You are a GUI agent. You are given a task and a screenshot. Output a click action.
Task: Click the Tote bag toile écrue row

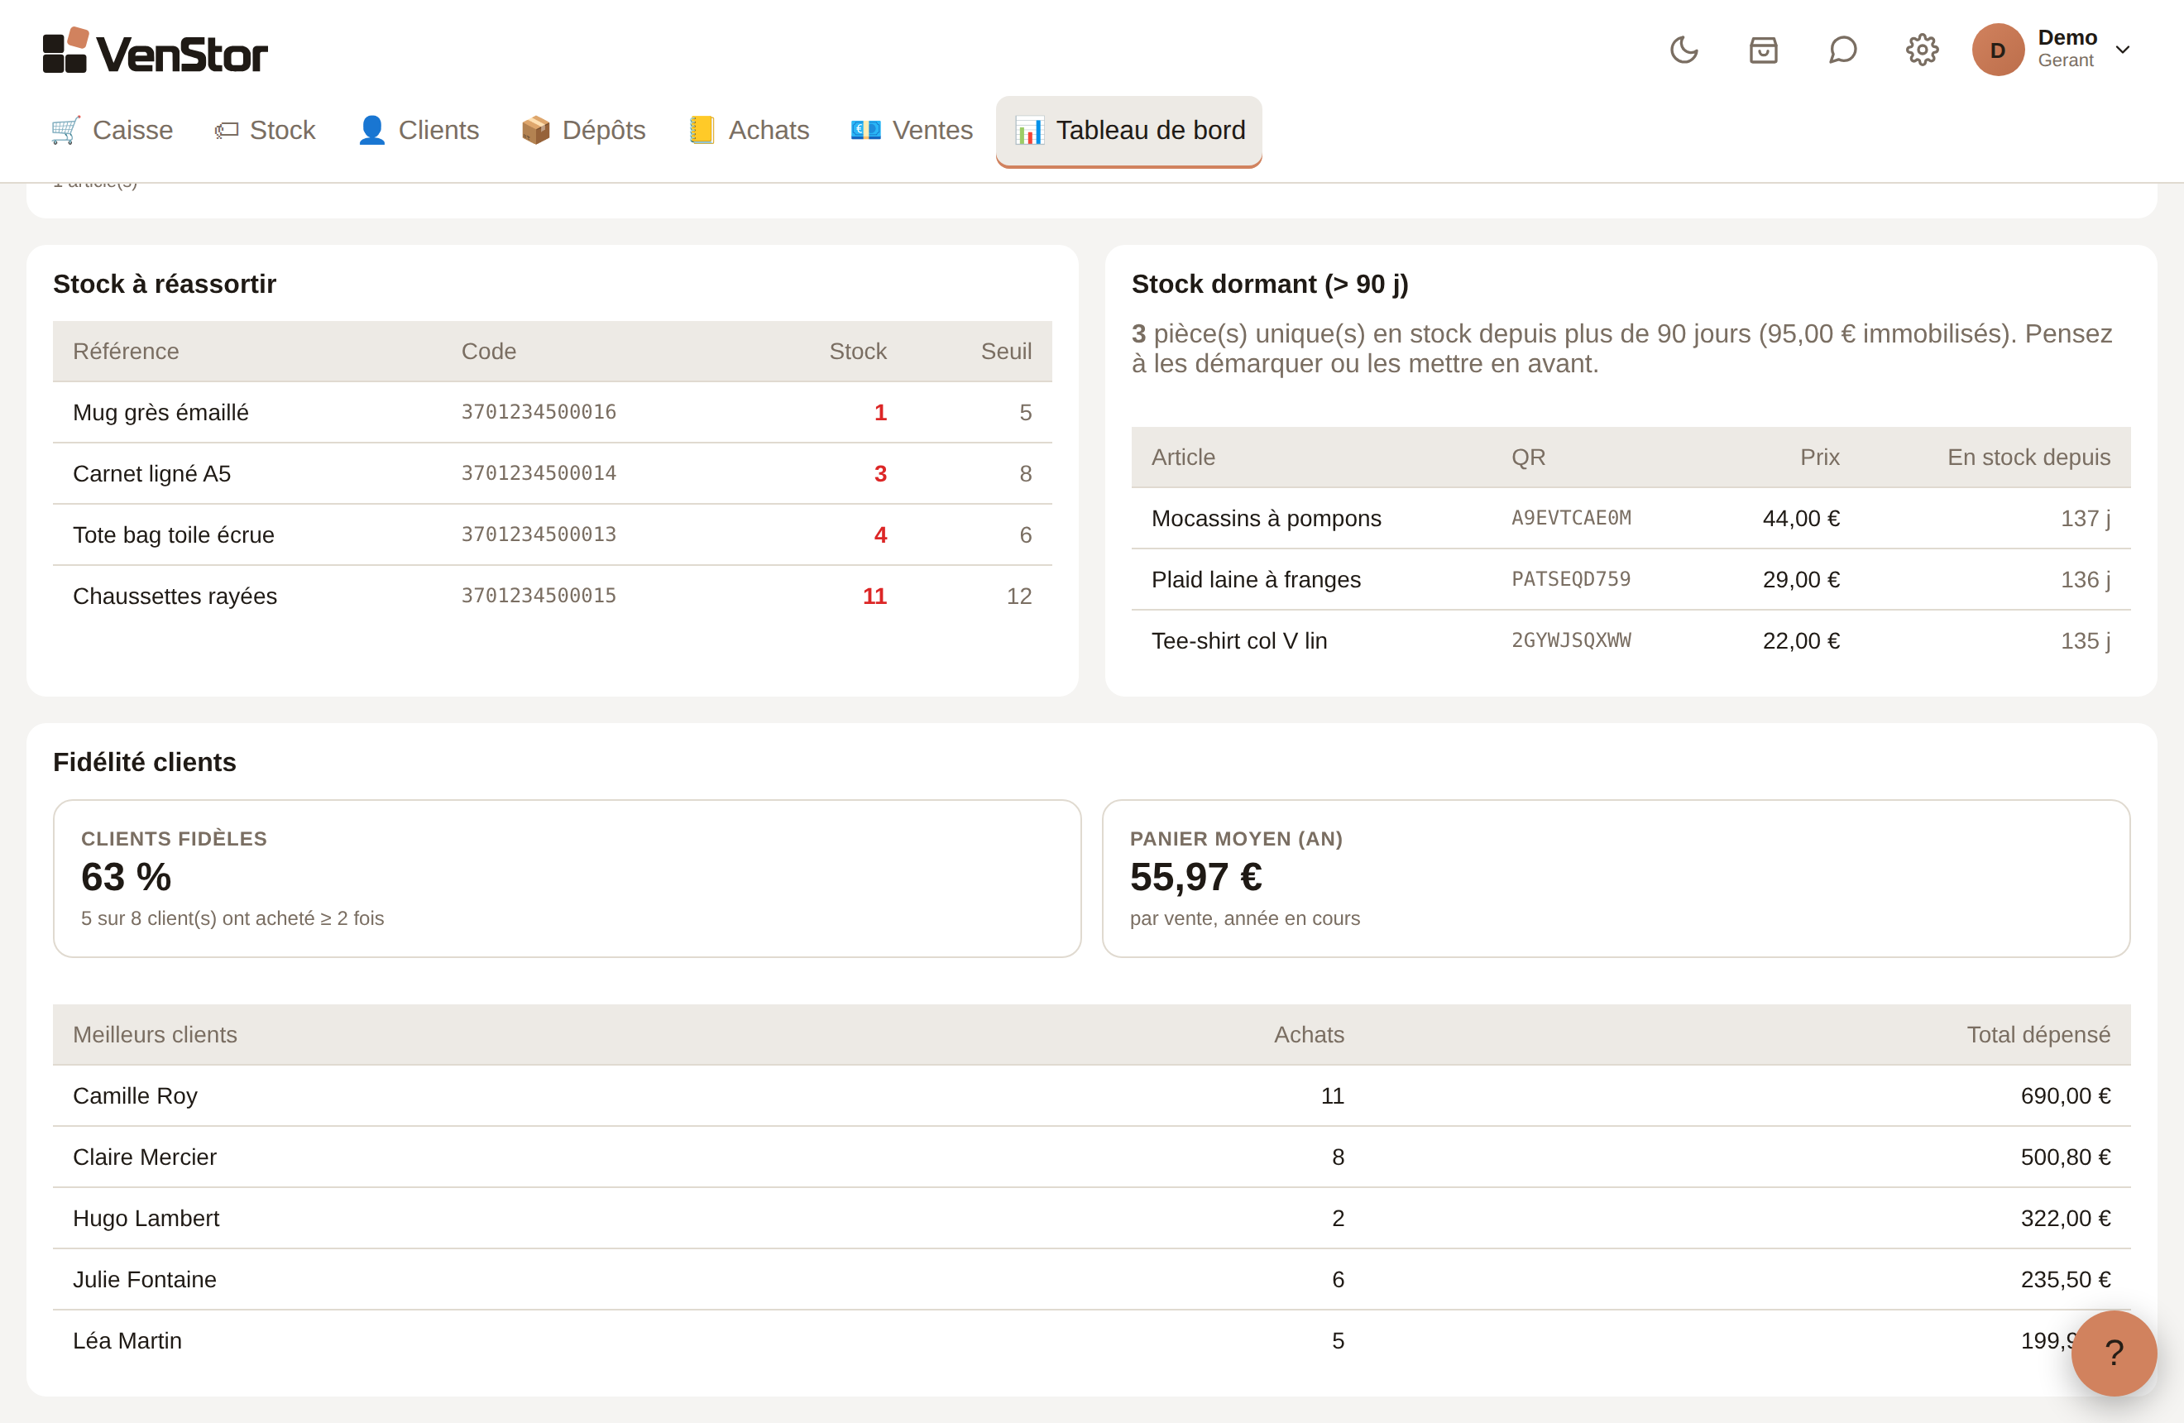point(553,535)
